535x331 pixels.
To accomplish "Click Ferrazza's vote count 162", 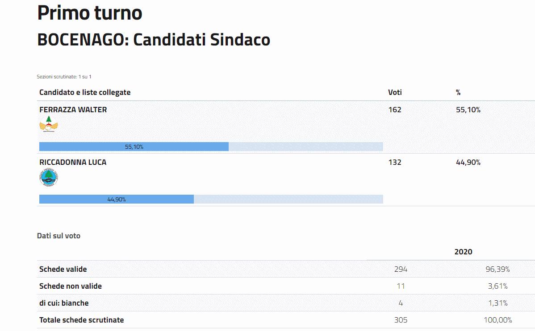I will pos(395,110).
